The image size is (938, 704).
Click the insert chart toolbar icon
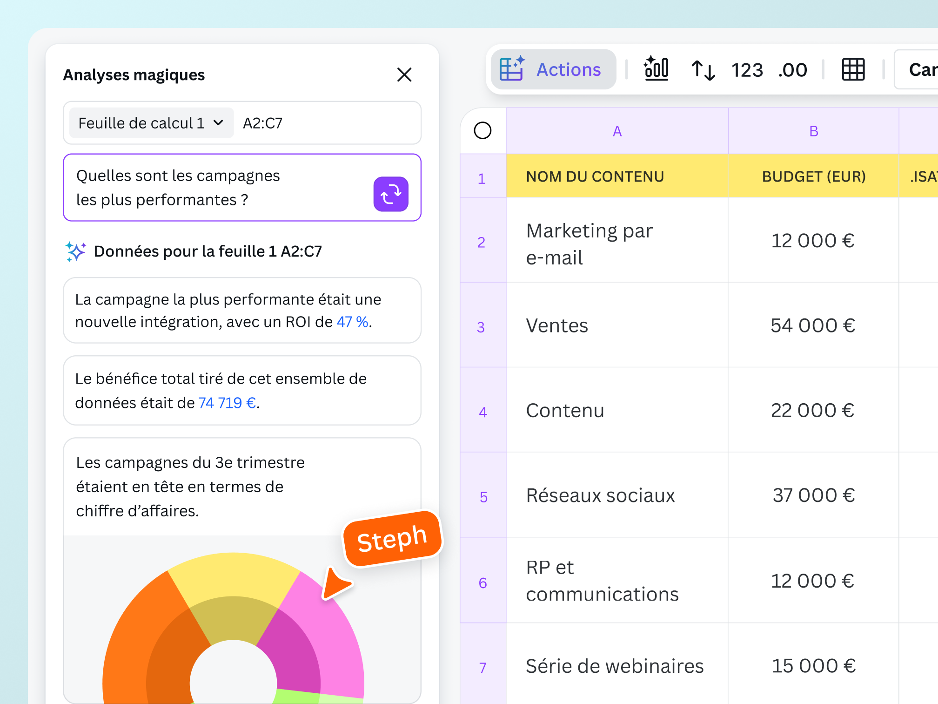[656, 69]
